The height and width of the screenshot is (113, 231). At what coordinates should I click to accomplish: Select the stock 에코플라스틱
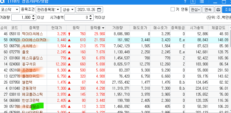click(x=32, y=95)
